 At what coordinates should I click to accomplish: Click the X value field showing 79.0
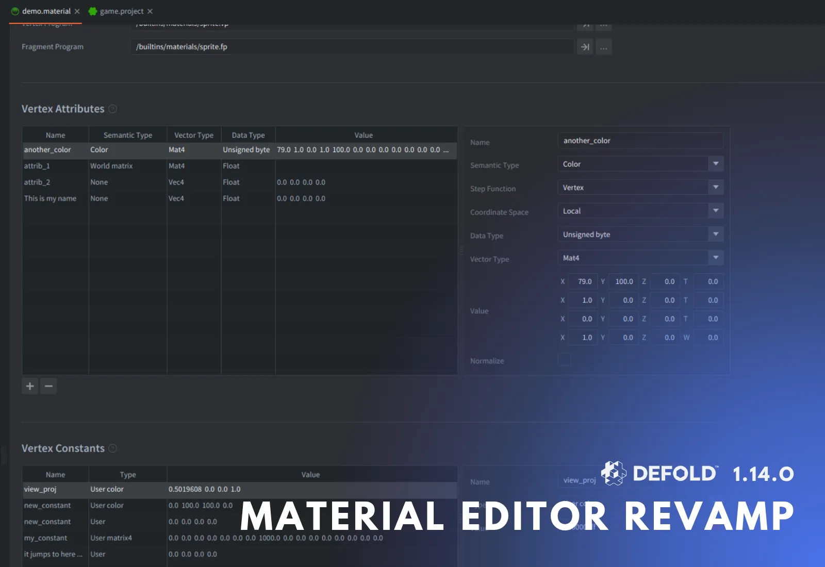[583, 281]
